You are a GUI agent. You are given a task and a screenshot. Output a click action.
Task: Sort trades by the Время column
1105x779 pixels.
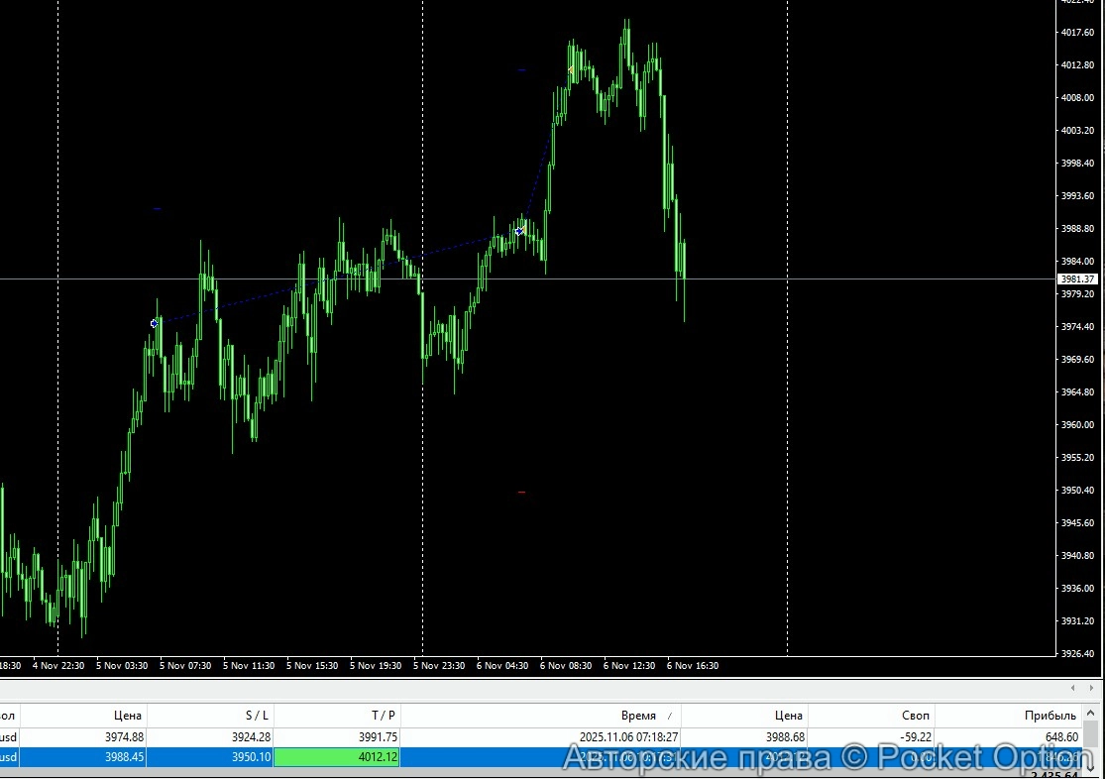[639, 715]
